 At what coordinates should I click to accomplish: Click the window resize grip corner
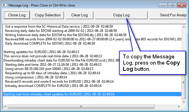tap(184, 107)
